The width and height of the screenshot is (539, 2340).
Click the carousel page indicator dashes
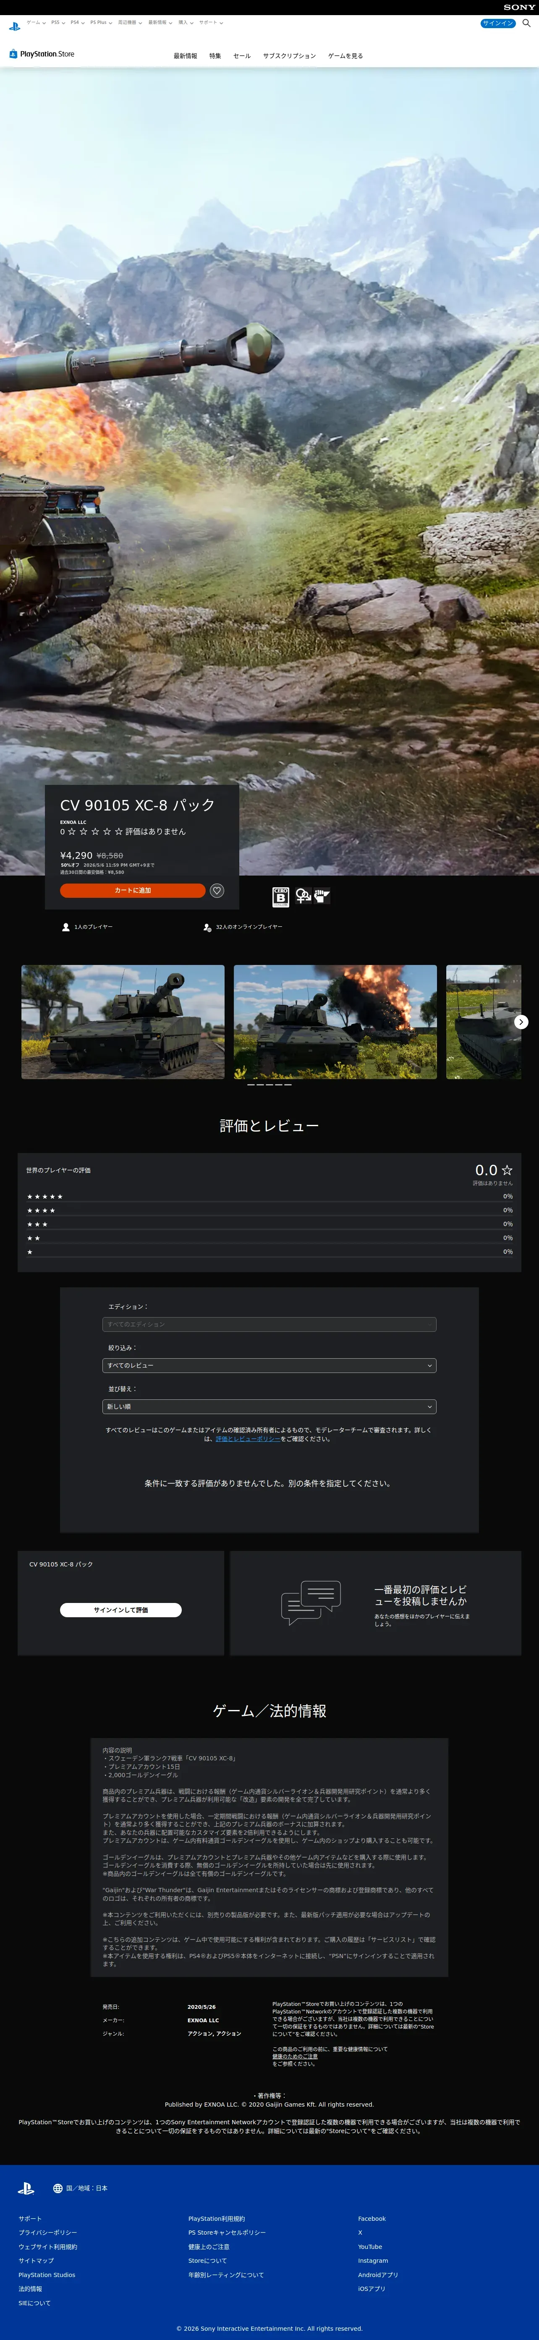click(x=269, y=1085)
